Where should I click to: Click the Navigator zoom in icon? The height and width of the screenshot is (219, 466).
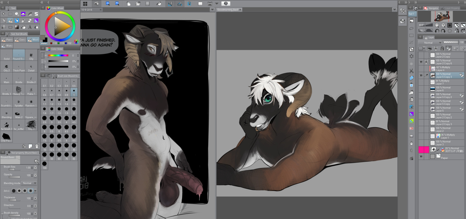coord(443,25)
